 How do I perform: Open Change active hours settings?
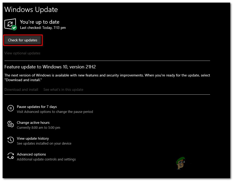[x=33, y=122]
